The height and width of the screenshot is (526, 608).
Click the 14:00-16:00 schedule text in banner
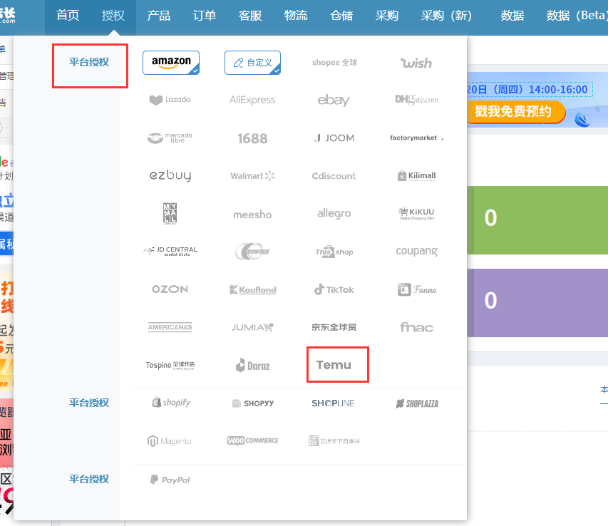[x=558, y=90]
